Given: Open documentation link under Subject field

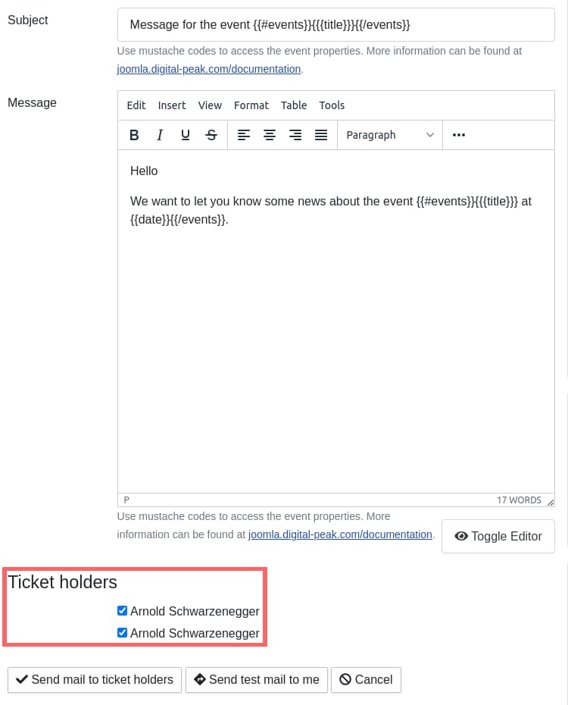Looking at the screenshot, I should coord(209,69).
